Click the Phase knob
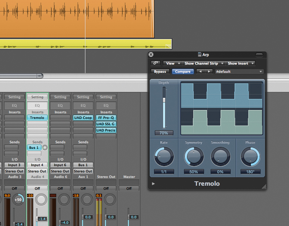The height and width of the screenshot is (226, 289). pos(250,157)
